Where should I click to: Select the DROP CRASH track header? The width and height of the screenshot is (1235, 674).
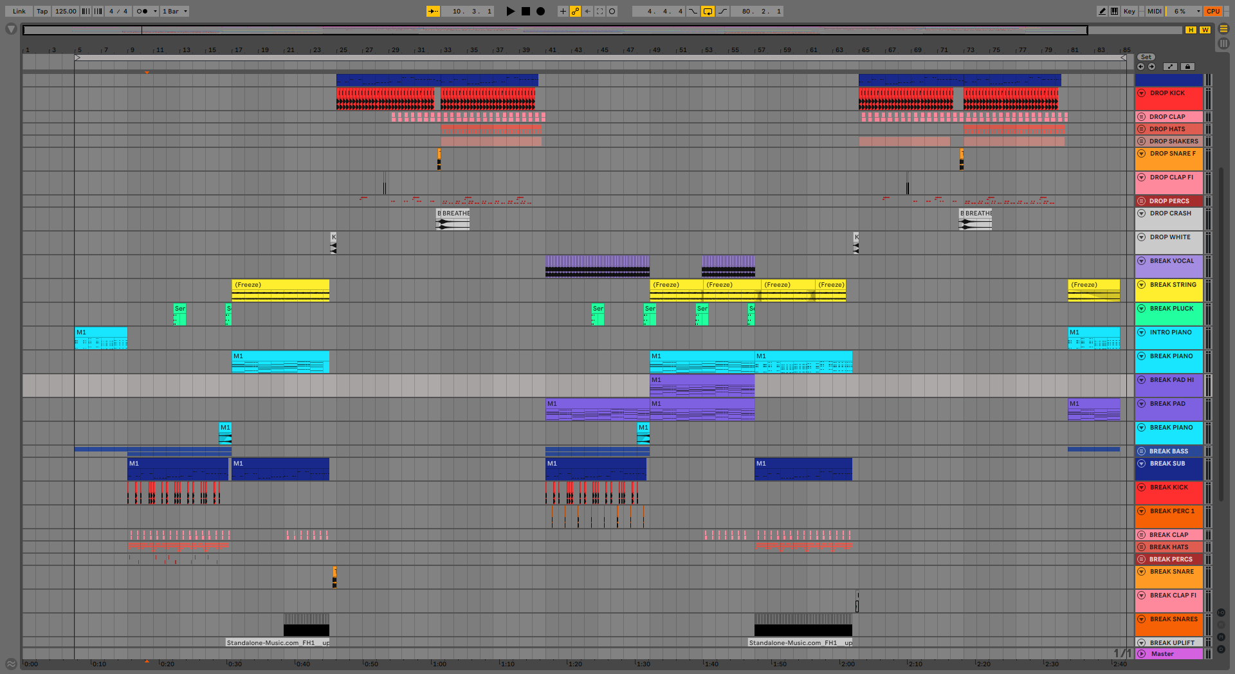[1169, 219]
